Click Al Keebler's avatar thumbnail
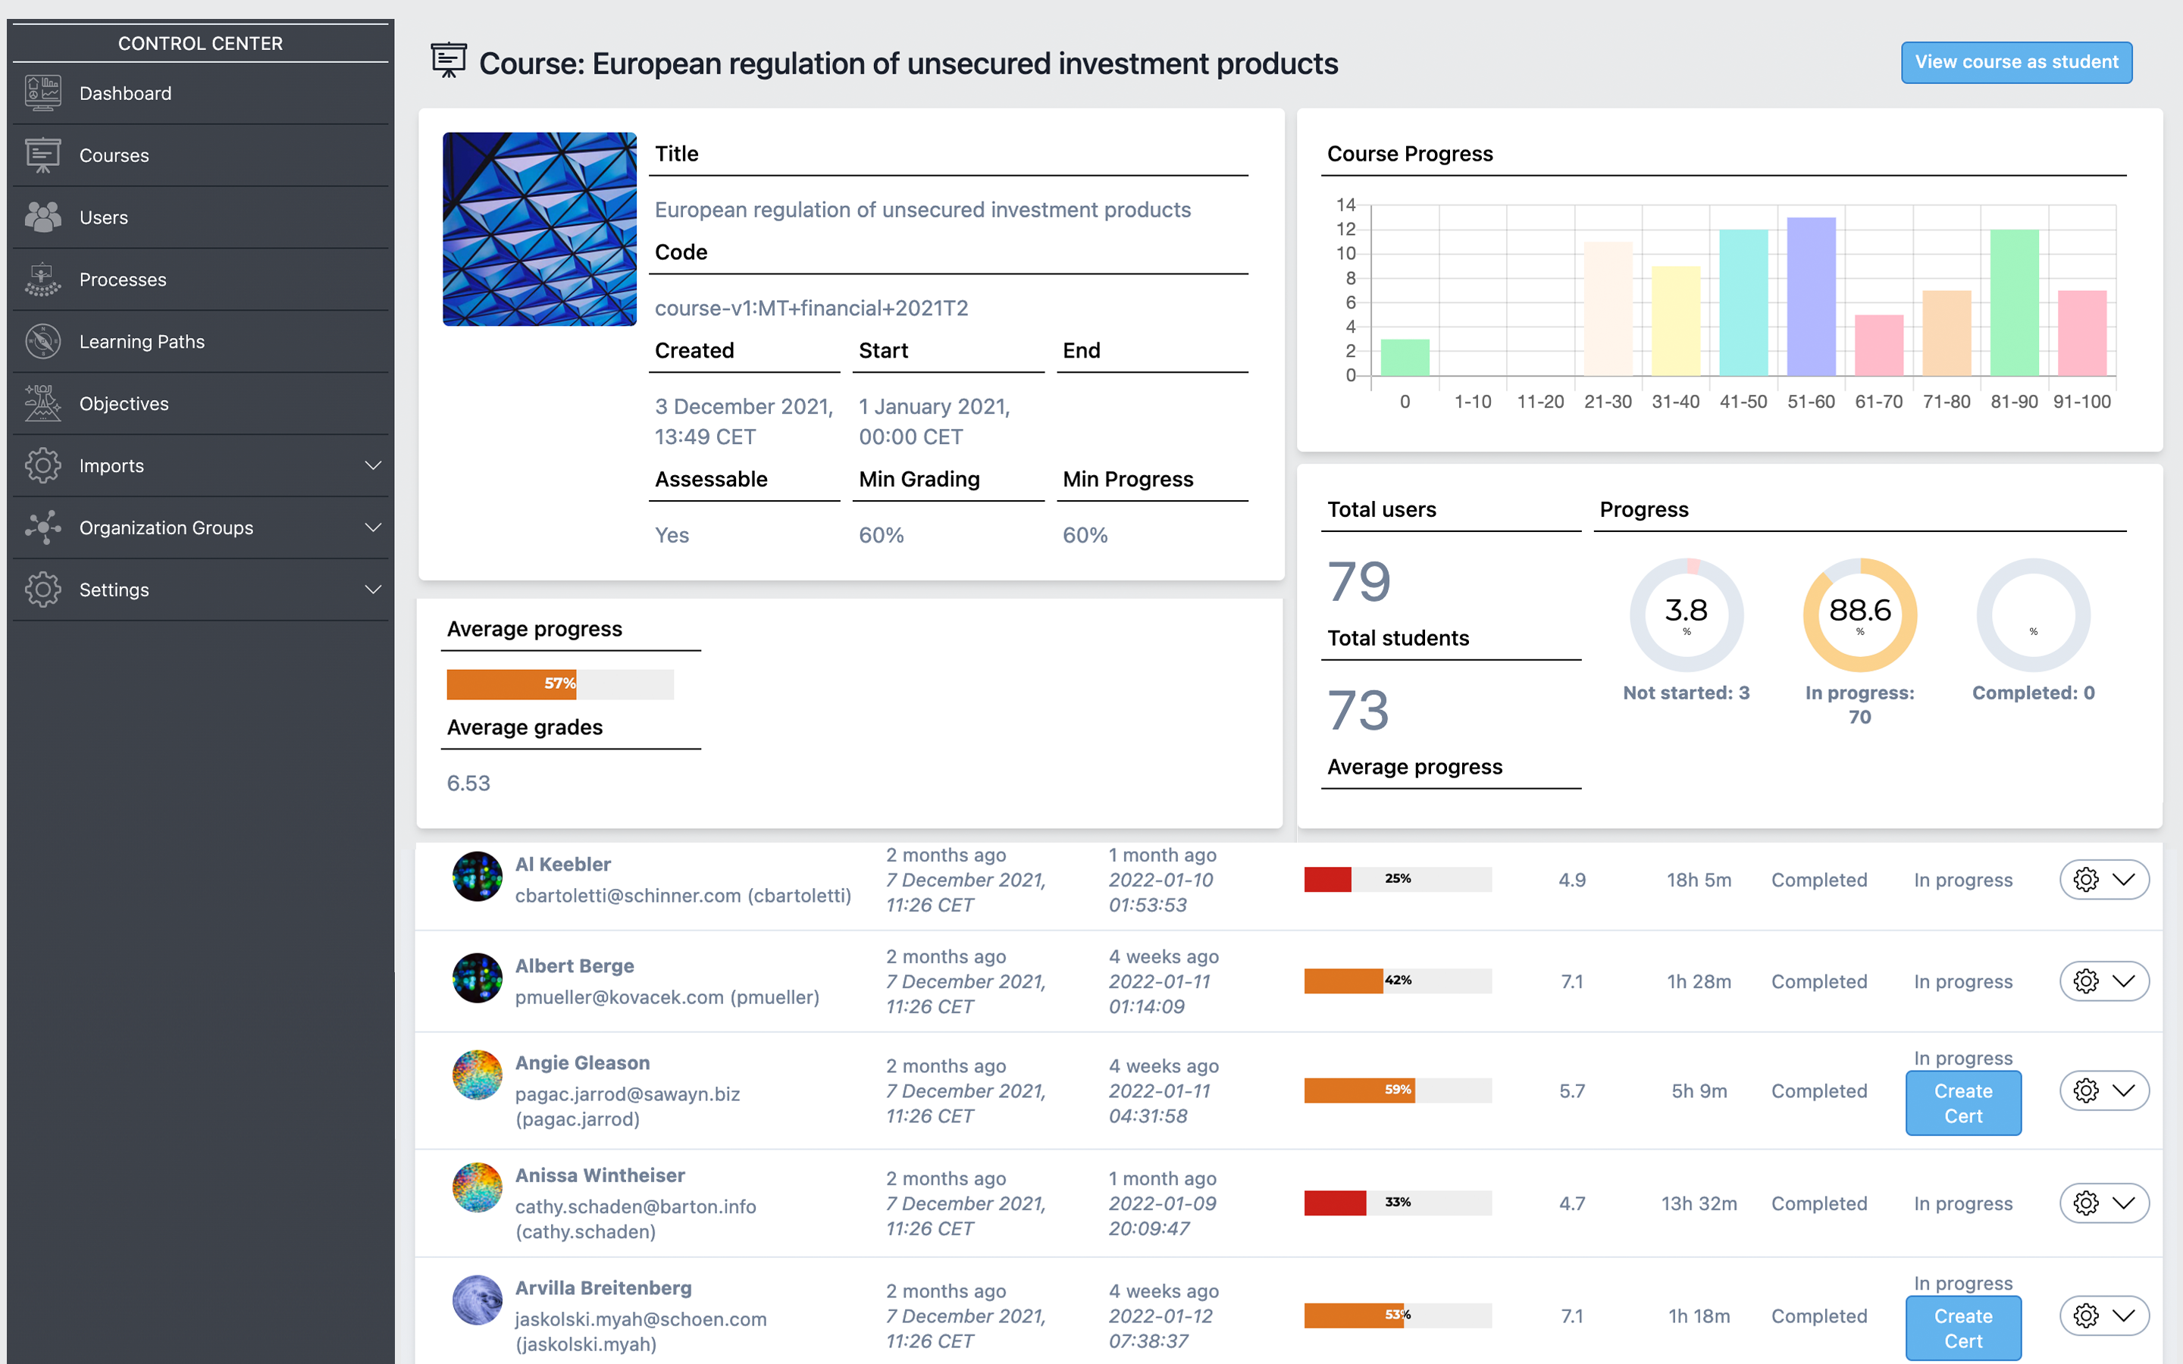This screenshot has height=1364, width=2183. 478,876
